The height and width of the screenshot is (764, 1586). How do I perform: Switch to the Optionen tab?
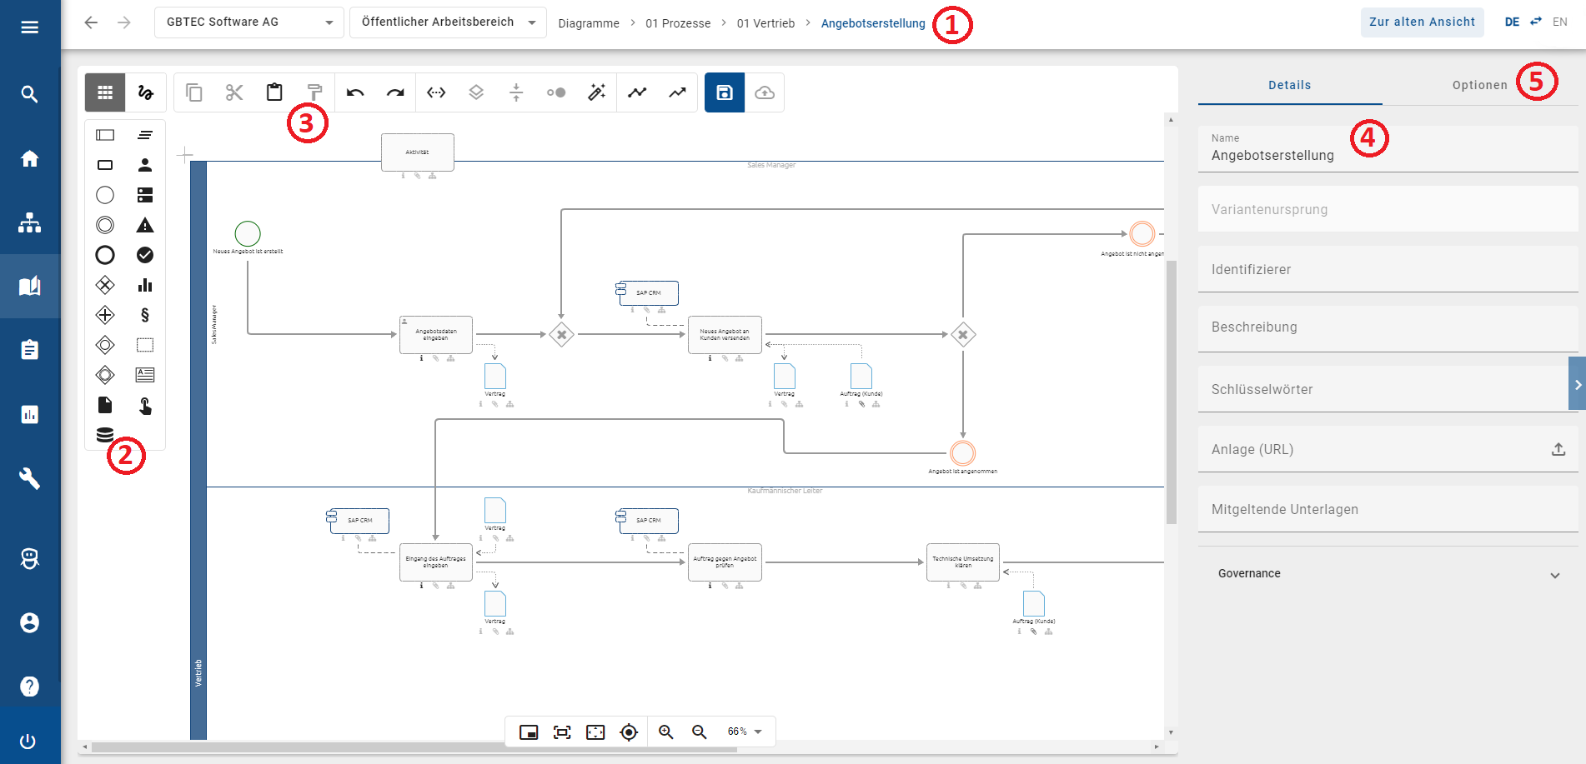1479,85
